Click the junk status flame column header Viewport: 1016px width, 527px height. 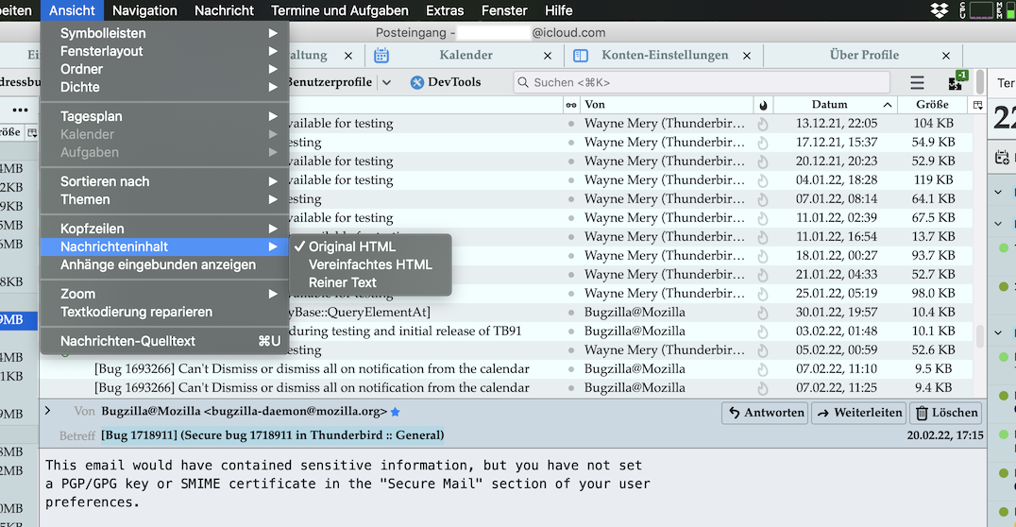point(763,105)
